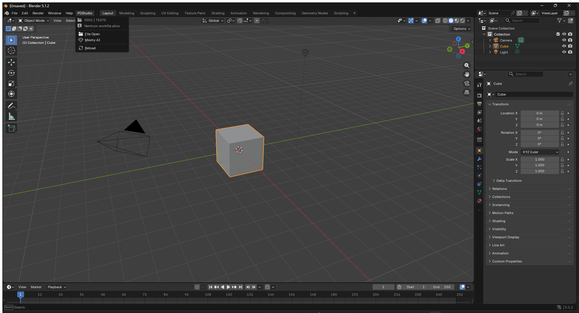
Task: Open the Scene properties tab
Action: click(x=479, y=121)
